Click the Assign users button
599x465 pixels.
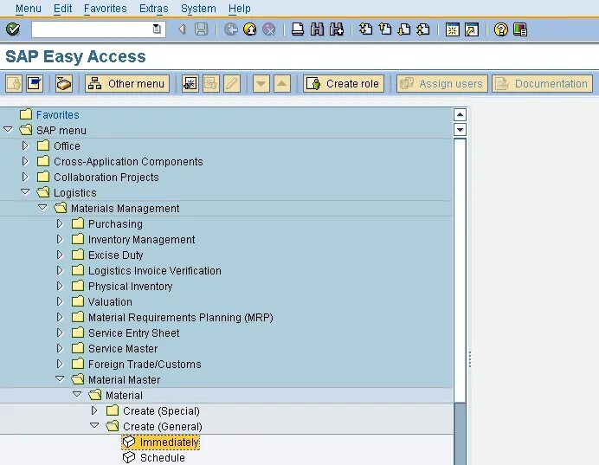(442, 84)
